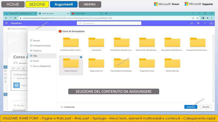The width and height of the screenshot is (218, 122).
Task: Open the Documenti identità doc... folder
Action: click(x=147, y=44)
